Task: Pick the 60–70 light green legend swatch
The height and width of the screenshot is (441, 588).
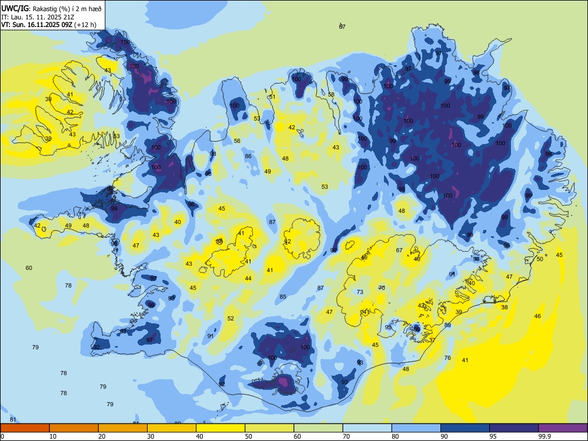Action: 318,428
